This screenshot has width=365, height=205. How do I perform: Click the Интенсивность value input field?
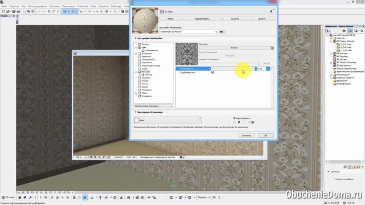(x=261, y=69)
